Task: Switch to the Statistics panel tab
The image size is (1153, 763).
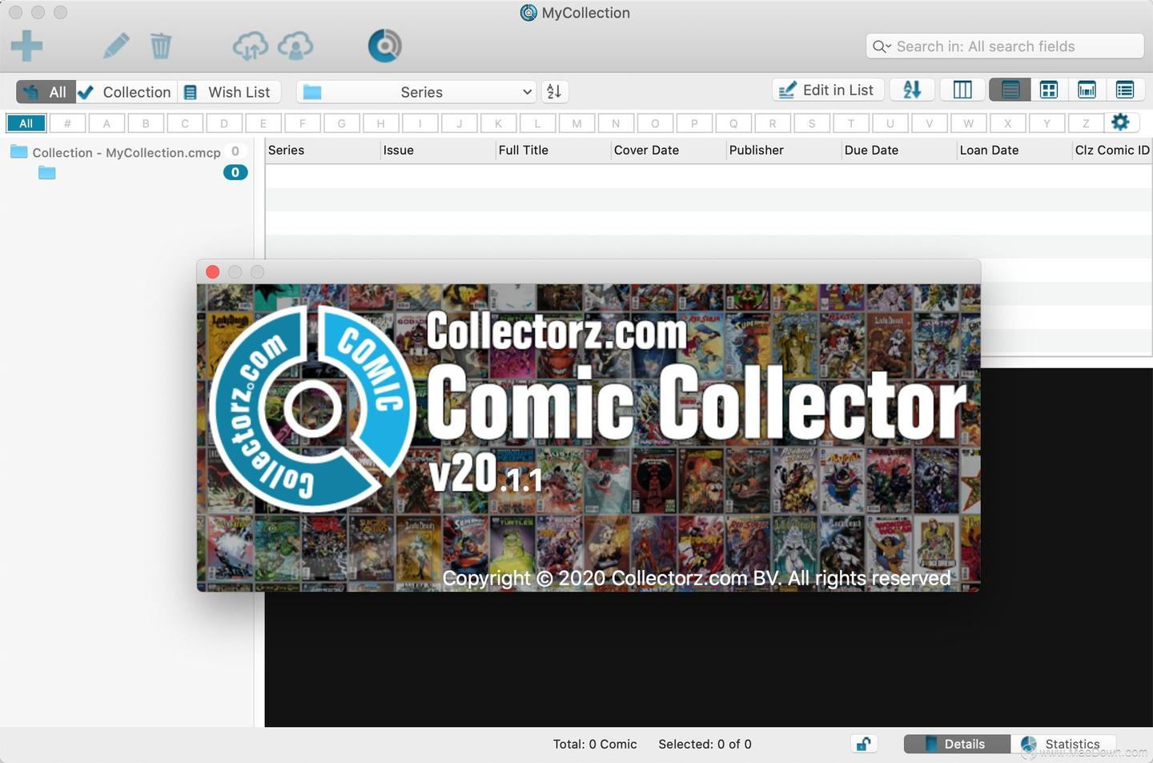Action: [x=1063, y=744]
